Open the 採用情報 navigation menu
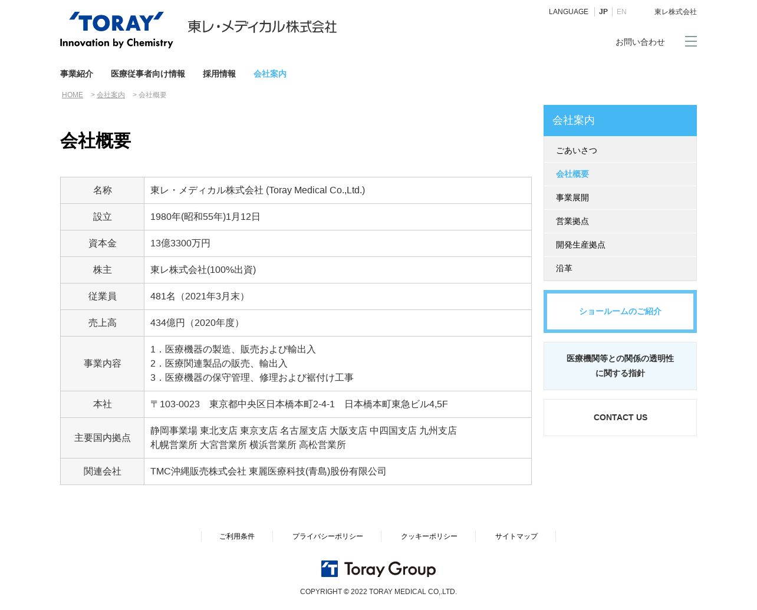The height and width of the screenshot is (610, 757). [219, 74]
